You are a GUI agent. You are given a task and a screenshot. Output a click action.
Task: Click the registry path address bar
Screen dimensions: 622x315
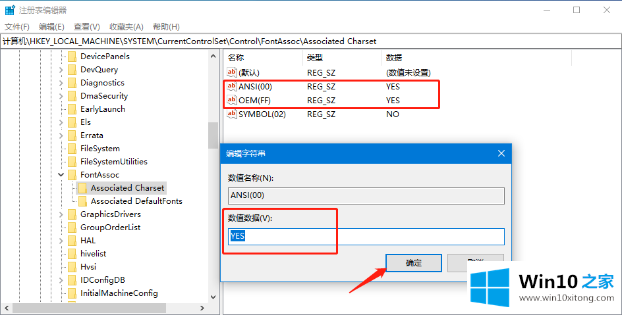coord(310,41)
